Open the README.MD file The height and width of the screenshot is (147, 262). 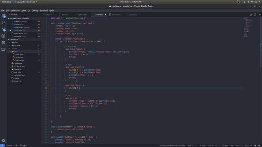[24, 75]
